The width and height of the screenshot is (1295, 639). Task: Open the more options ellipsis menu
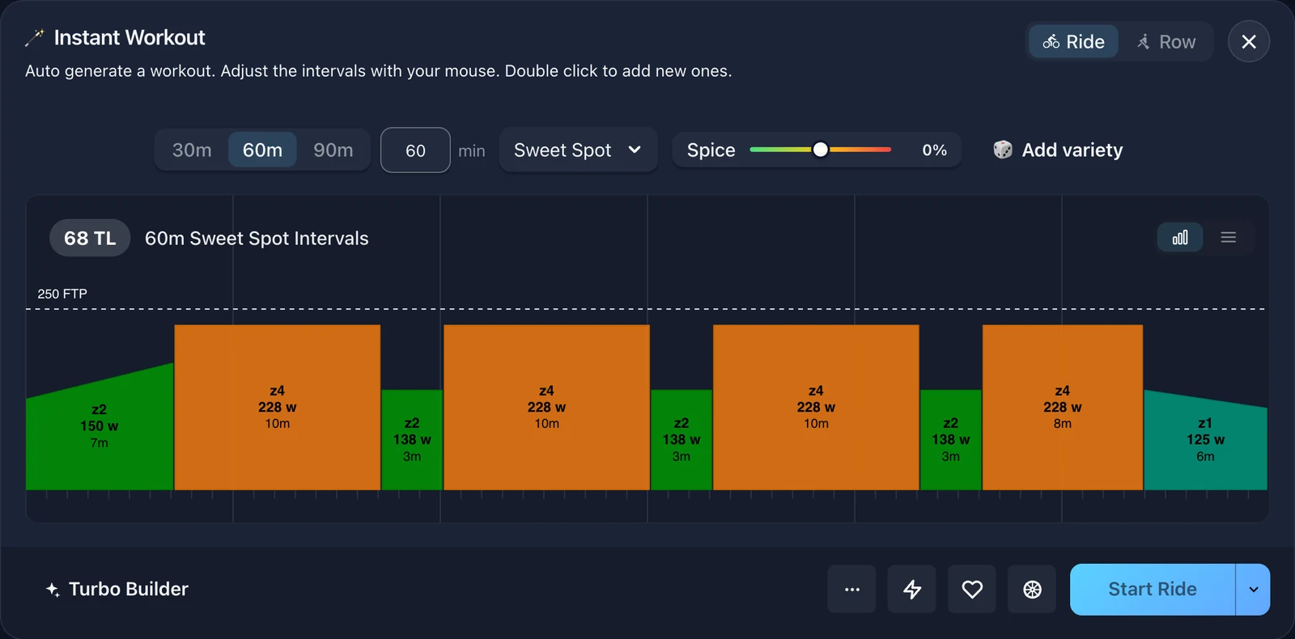(851, 590)
